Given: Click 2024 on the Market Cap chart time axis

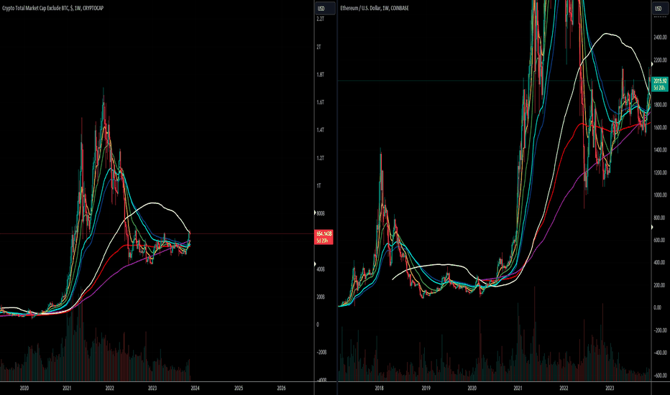Looking at the screenshot, I should pos(196,388).
